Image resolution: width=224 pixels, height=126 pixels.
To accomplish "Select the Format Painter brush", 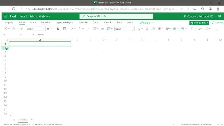I will (x=21, y=29).
